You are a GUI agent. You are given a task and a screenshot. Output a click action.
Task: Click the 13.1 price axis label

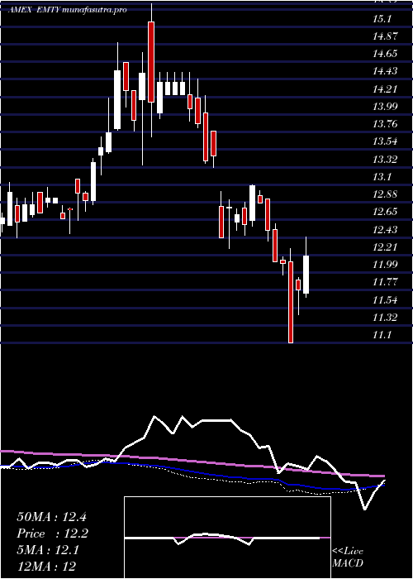coord(382,176)
